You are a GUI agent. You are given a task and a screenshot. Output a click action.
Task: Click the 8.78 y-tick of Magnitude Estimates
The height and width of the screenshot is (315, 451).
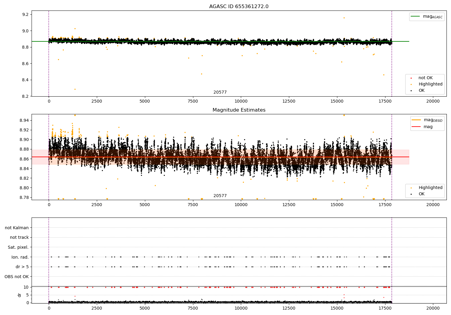click(24, 197)
